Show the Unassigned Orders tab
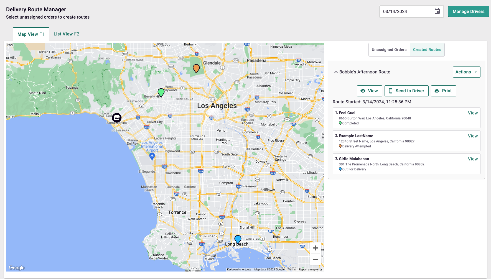The width and height of the screenshot is (491, 279). [x=389, y=50]
